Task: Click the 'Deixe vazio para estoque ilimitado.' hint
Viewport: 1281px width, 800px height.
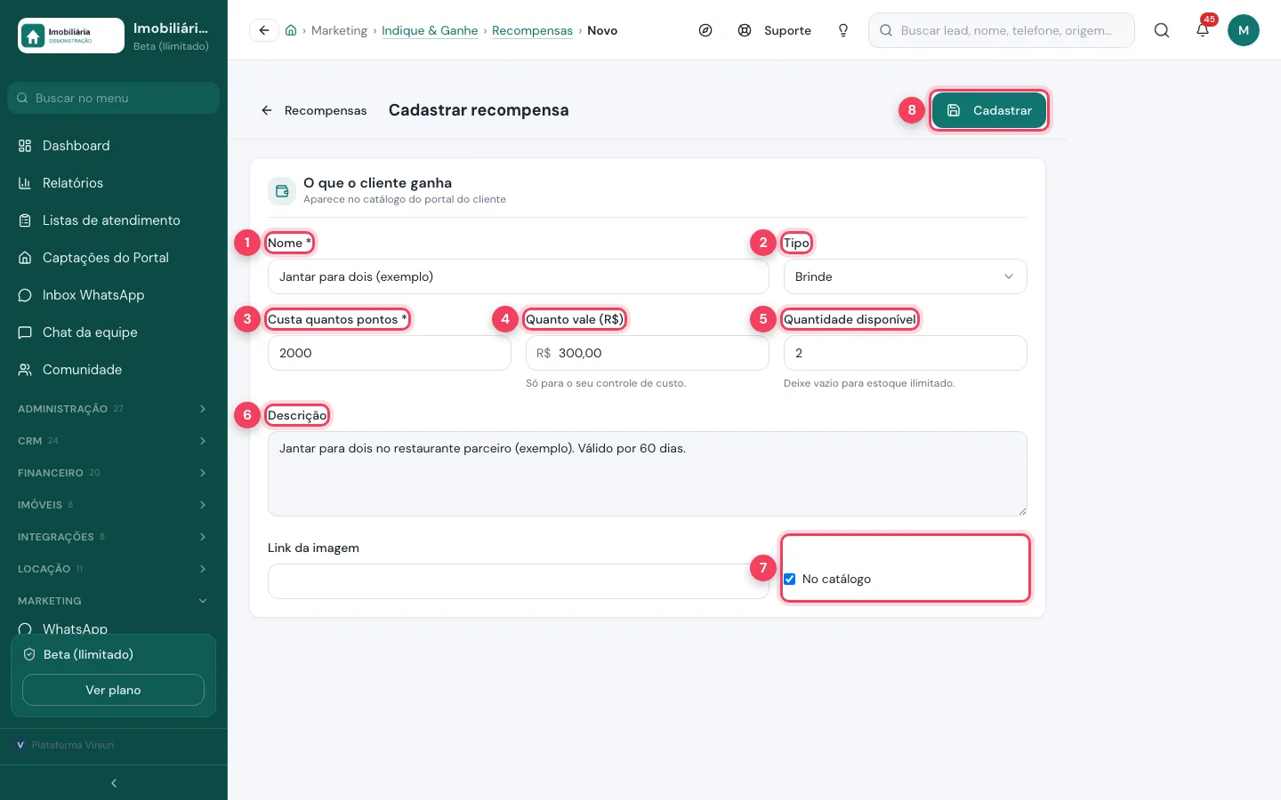Action: pos(869,383)
